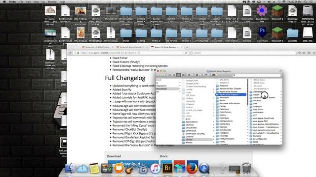Image resolution: width=316 pixels, height=177 pixels.
Task: Switch Finder to icon view
Action: tap(169, 75)
